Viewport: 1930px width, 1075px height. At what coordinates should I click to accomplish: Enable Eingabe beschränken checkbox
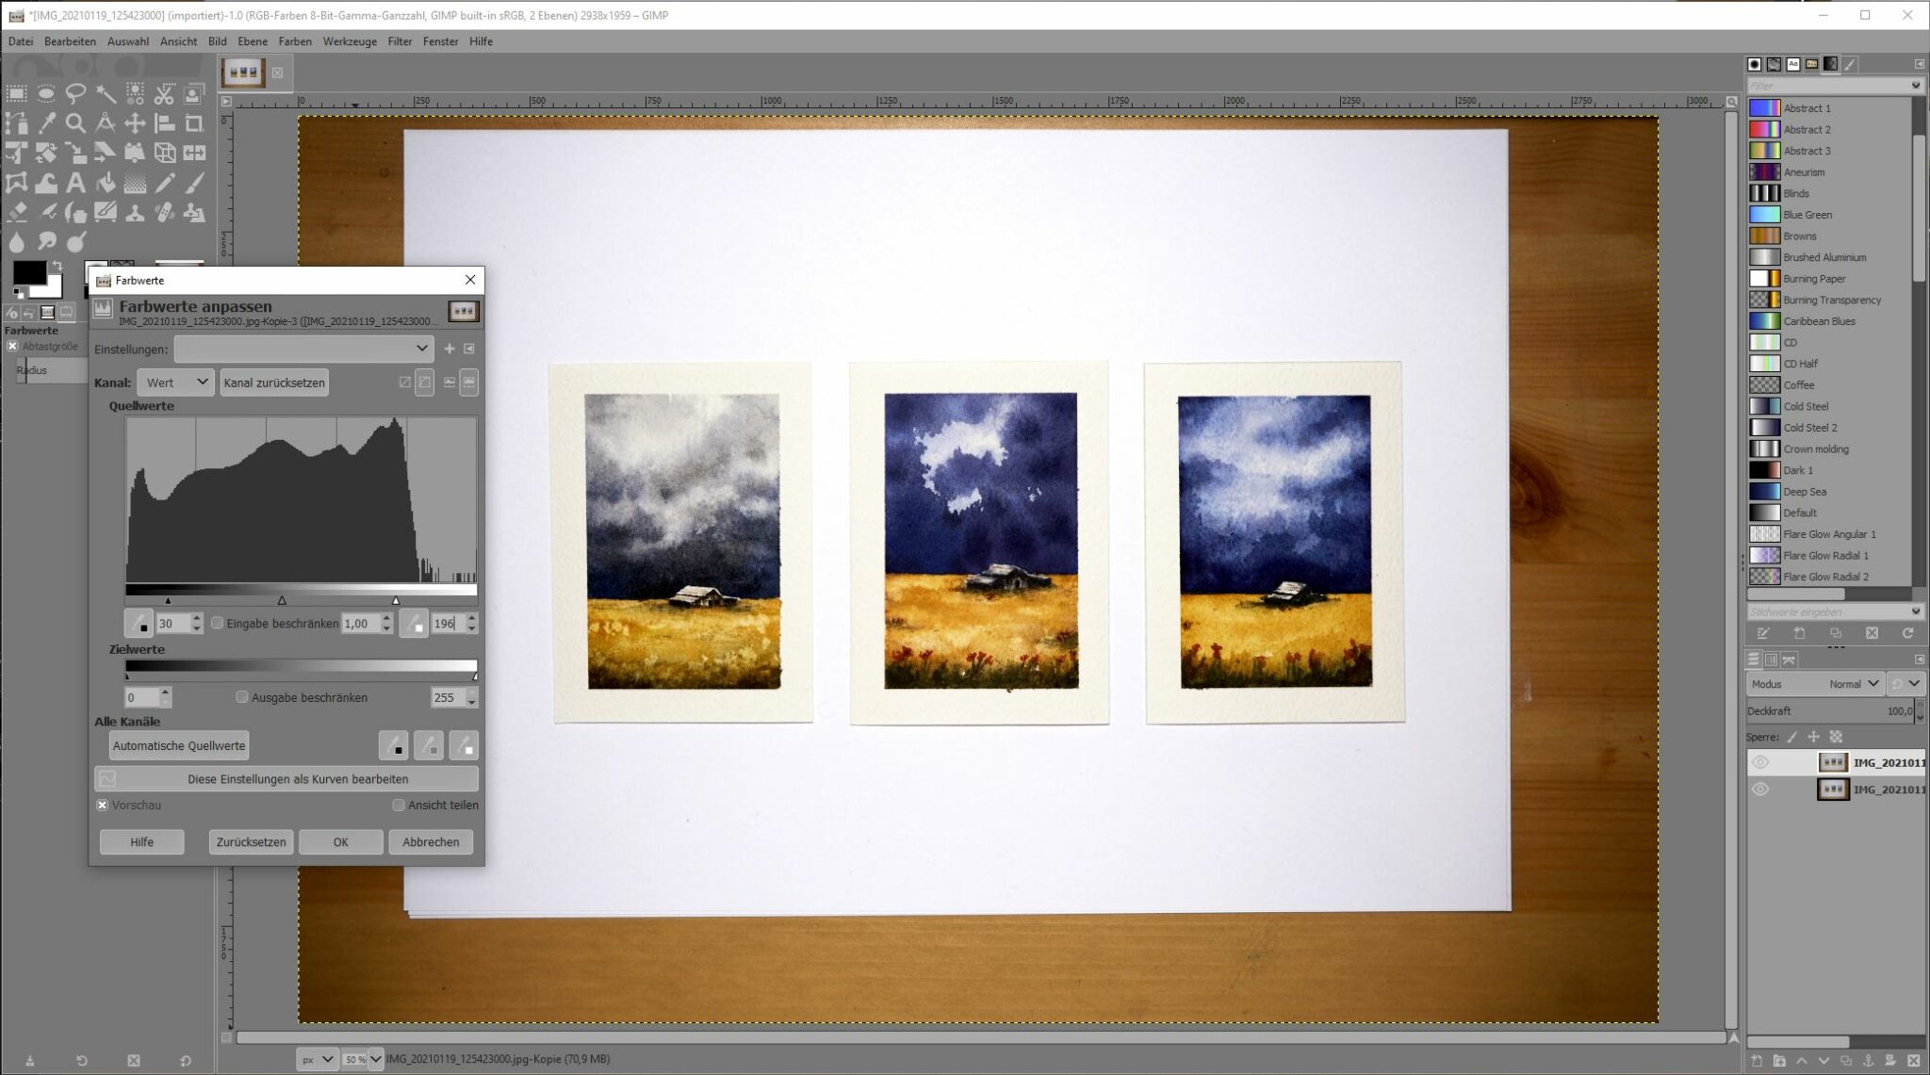(x=218, y=623)
